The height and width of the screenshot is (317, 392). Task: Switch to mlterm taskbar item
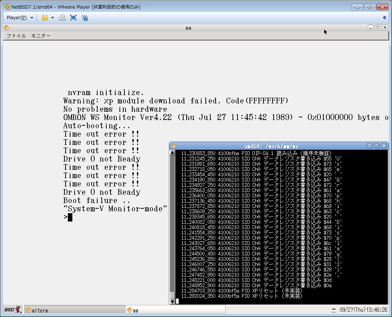(75, 310)
